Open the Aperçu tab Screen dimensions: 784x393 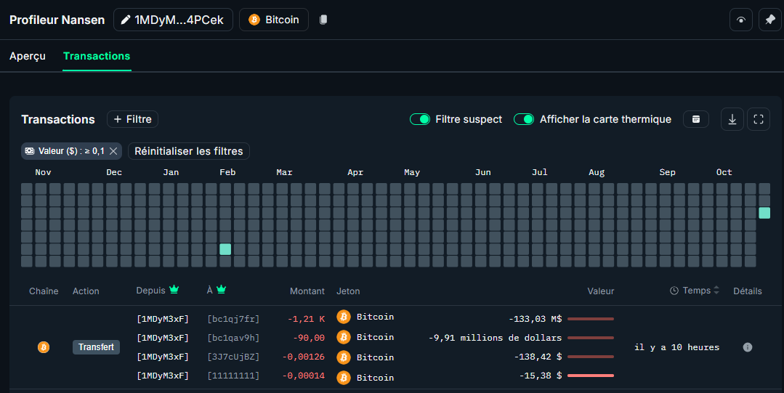[28, 56]
